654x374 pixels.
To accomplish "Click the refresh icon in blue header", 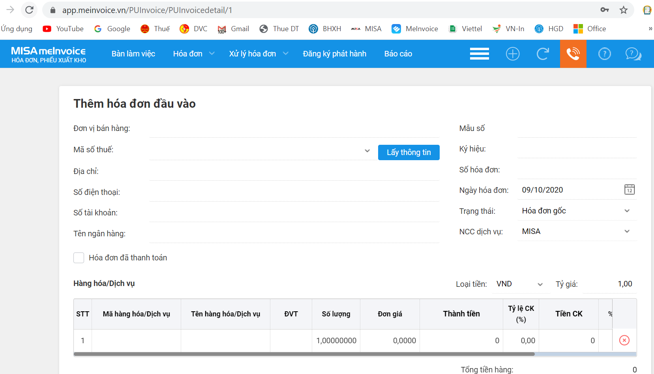I will coord(543,54).
